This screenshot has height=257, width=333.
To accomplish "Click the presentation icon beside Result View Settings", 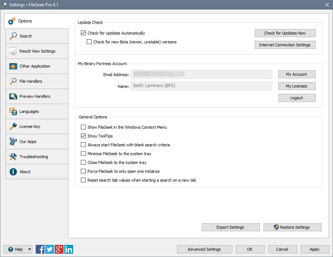I will click(x=13, y=51).
